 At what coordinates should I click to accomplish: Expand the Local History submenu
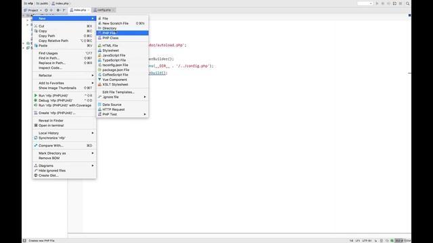tap(64, 133)
